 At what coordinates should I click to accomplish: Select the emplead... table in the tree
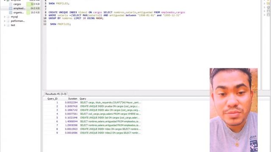click(x=19, y=8)
